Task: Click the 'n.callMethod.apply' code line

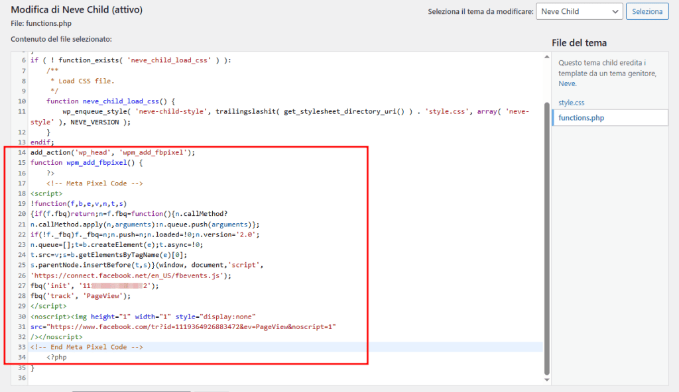Action: (x=145, y=224)
